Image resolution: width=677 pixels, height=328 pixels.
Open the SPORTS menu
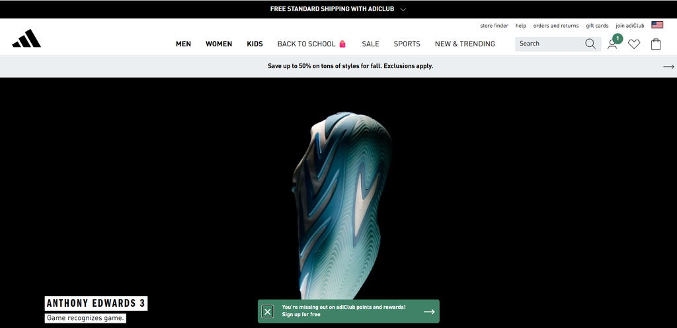407,44
